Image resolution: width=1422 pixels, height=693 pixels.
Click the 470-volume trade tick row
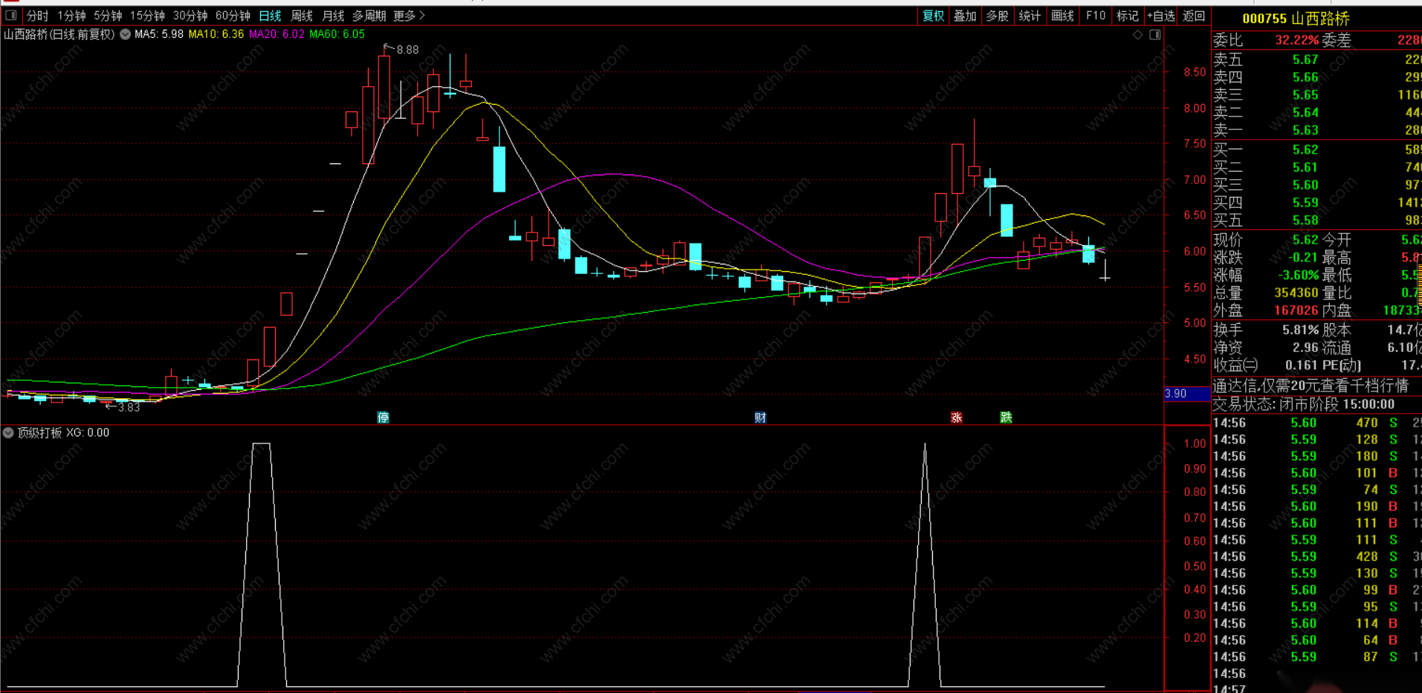[1316, 423]
